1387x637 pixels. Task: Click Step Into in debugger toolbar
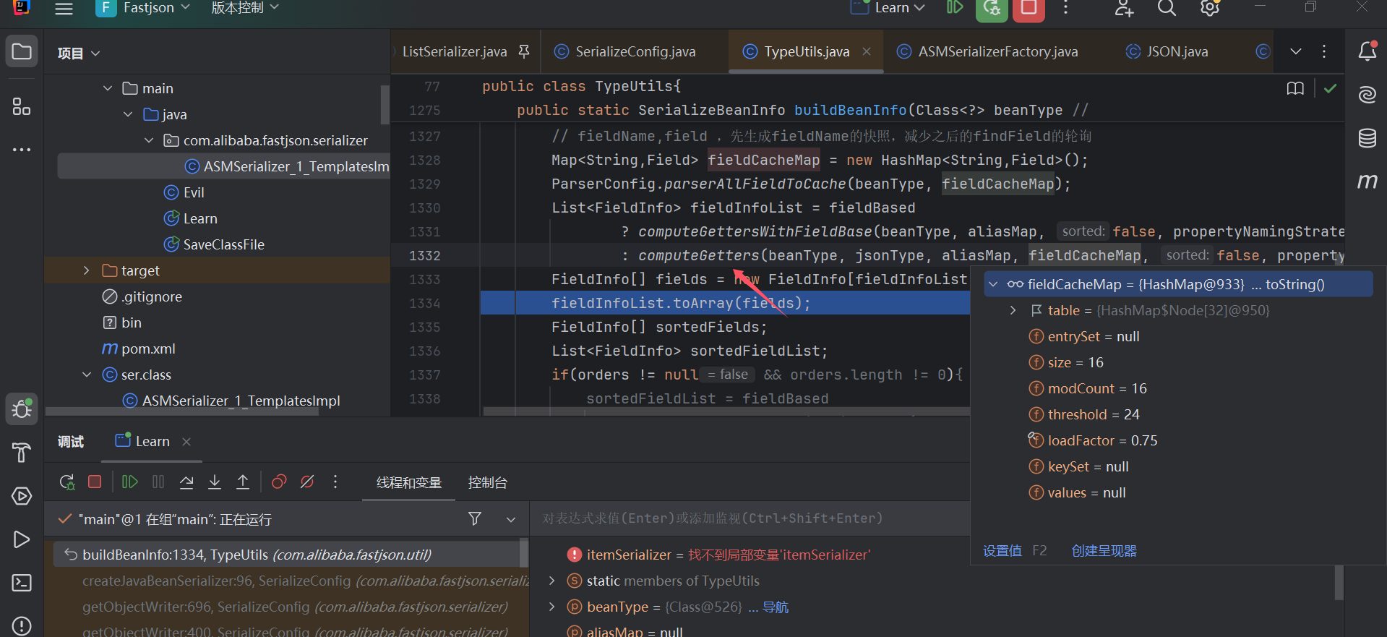pyautogui.click(x=215, y=482)
